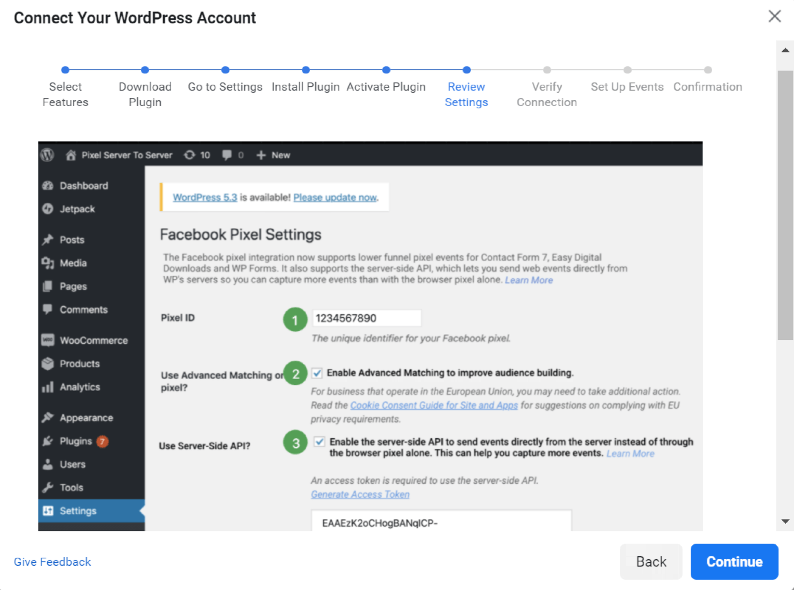
Task: Click the Back button
Action: (x=651, y=562)
